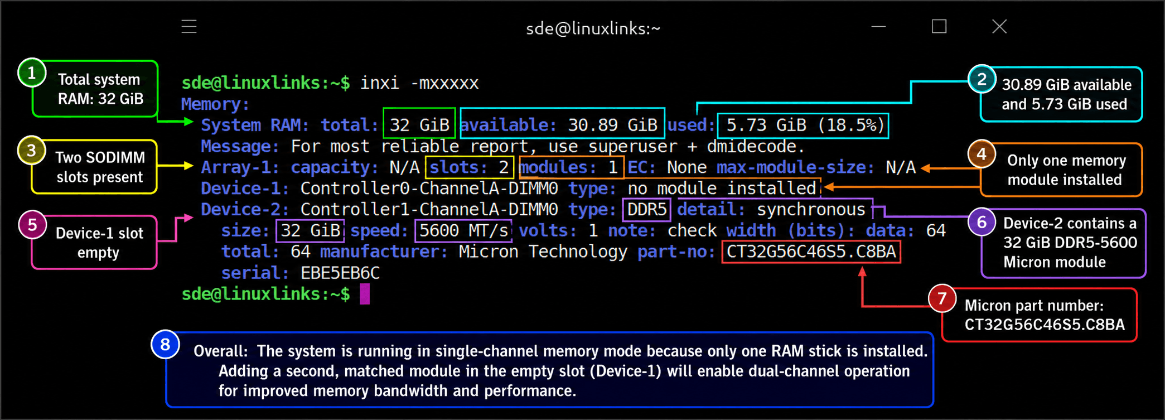Maximize the terminal window
Image resolution: width=1165 pixels, height=420 pixels.
tap(939, 26)
